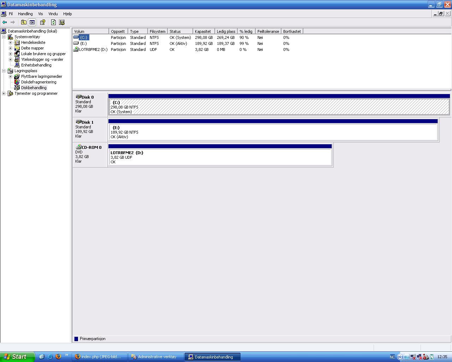
Task: Expand the Delte mapper node
Action: [x=11, y=48]
